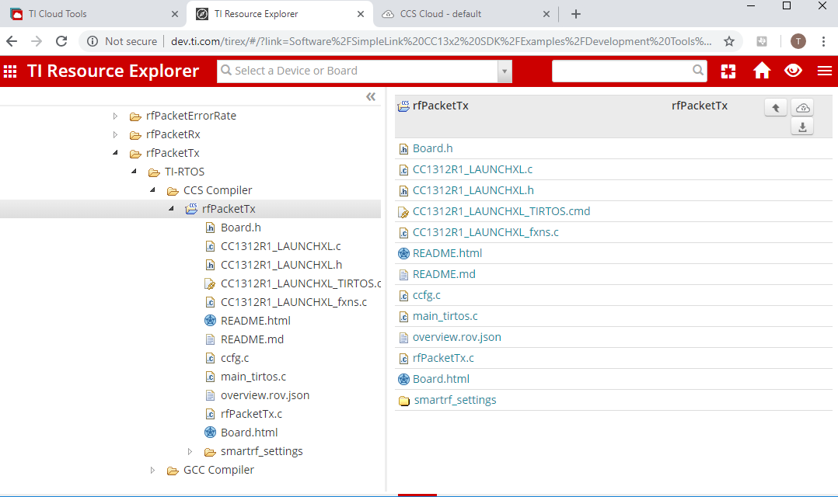Click the download icon under cloud button
The height and width of the screenshot is (497, 838).
tap(802, 127)
